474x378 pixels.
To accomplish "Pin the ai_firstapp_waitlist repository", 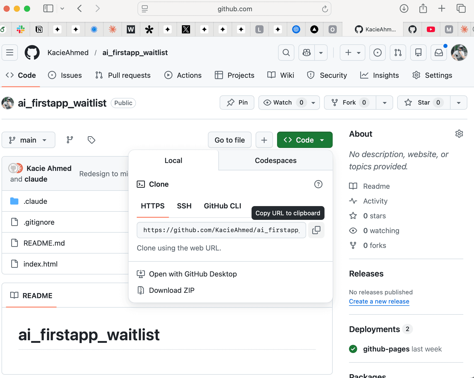I will [237, 103].
